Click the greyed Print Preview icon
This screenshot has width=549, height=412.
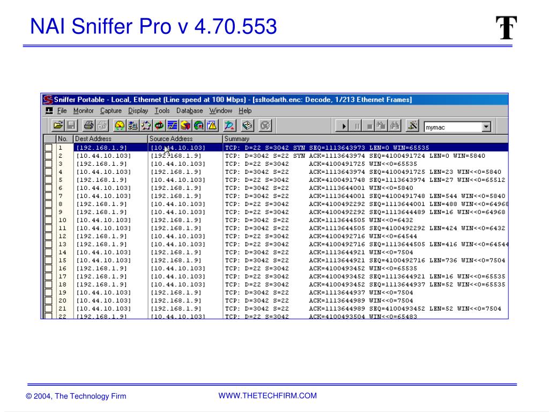102,126
